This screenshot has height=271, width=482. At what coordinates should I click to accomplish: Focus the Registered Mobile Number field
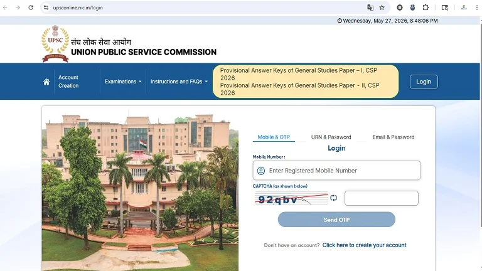coord(336,171)
